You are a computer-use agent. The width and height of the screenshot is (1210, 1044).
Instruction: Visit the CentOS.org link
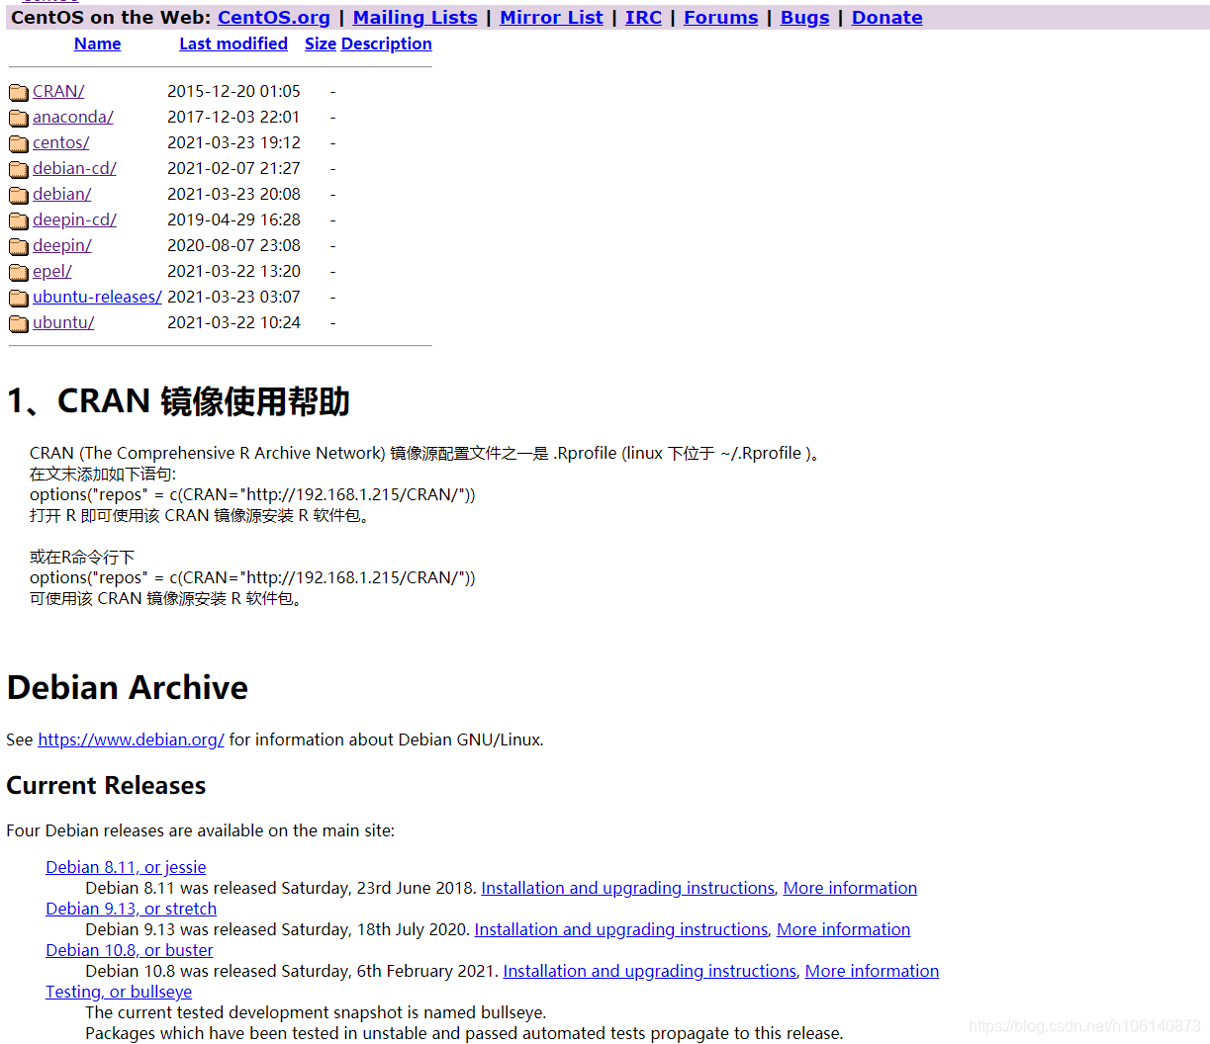click(x=274, y=17)
